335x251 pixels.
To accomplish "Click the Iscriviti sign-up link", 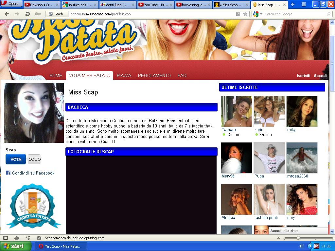I will click(x=303, y=76).
